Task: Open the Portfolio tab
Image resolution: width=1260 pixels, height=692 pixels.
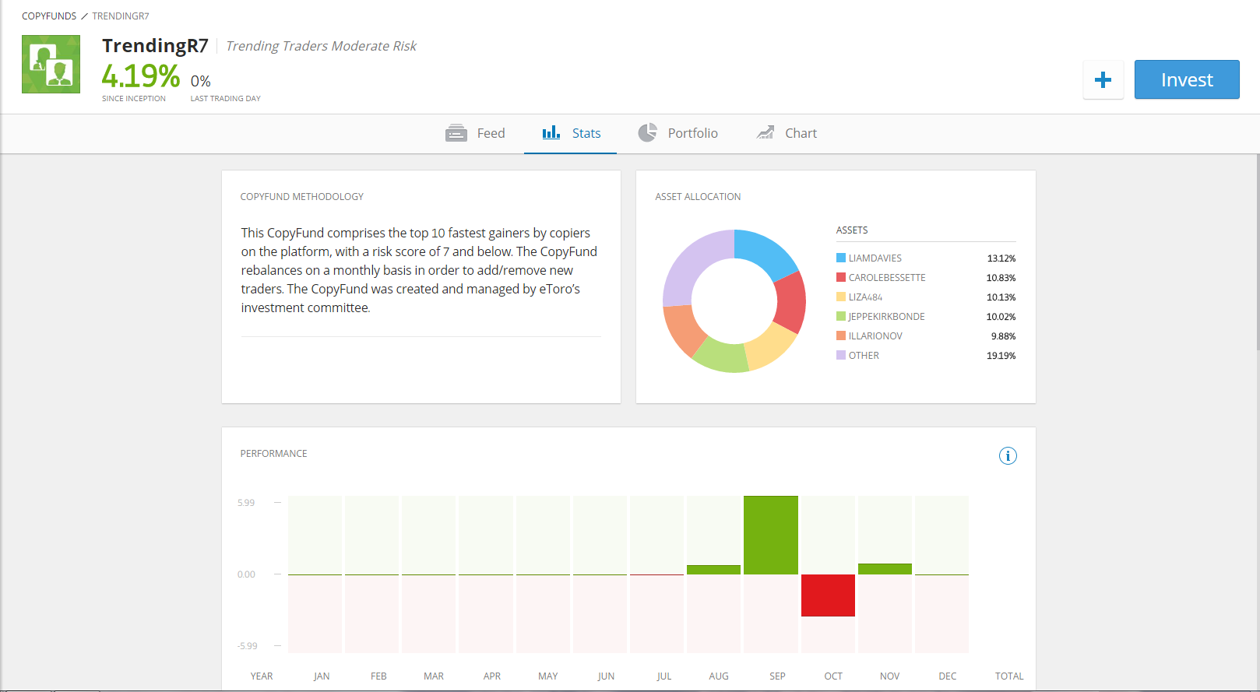Action: click(678, 133)
